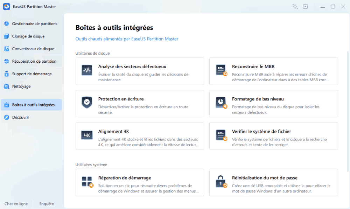Open Alignement 4K tool title

pos(114,132)
